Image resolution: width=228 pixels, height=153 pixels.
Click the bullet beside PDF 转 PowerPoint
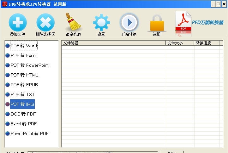click(7, 65)
